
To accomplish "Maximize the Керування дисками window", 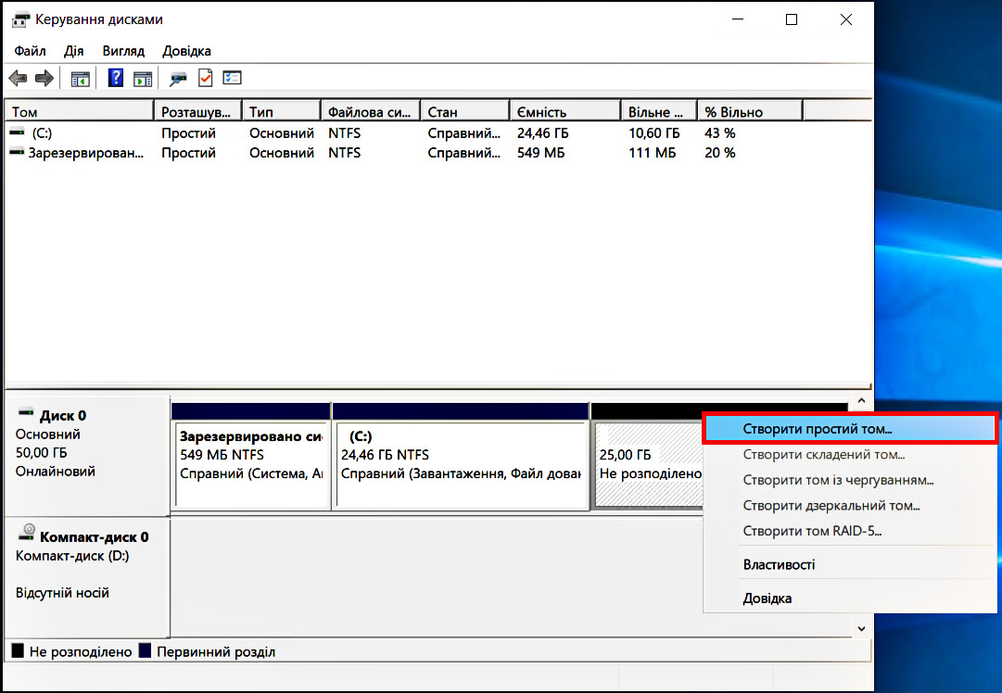I will (x=792, y=19).
